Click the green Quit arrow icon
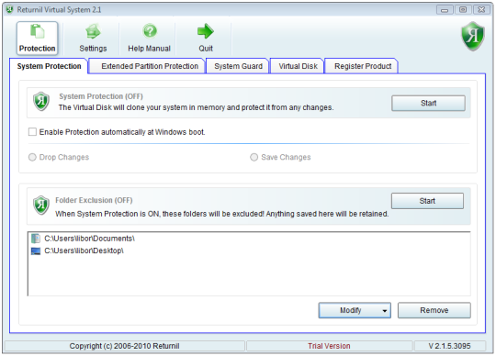The height and width of the screenshot is (356, 496). click(206, 31)
